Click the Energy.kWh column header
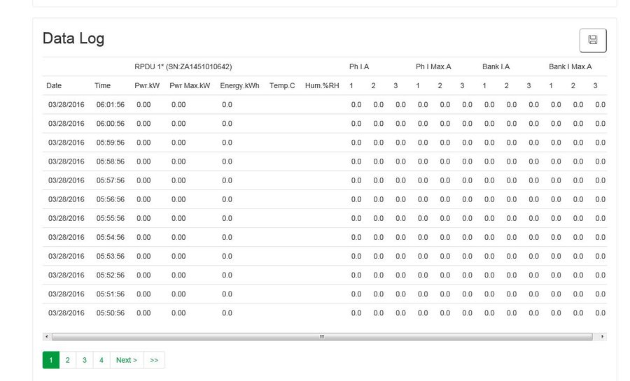The width and height of the screenshot is (630, 381). 239,86
